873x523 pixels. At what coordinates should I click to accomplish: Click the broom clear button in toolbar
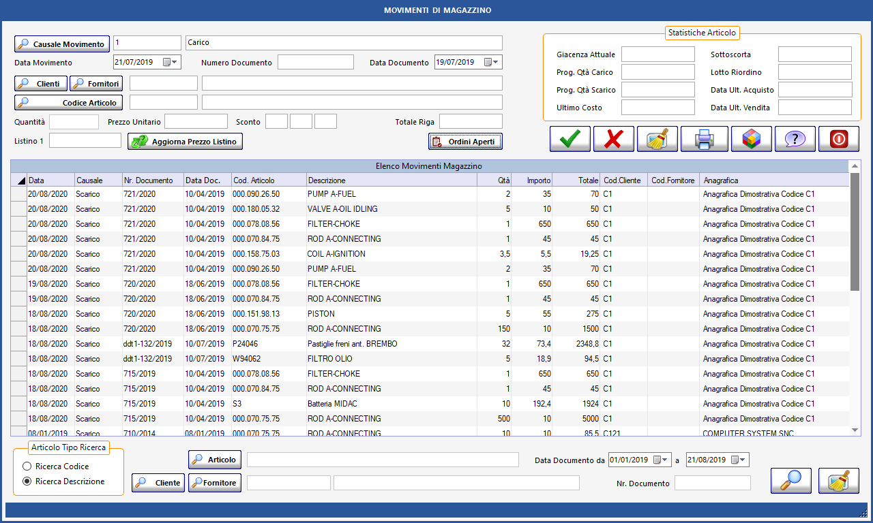pos(657,139)
